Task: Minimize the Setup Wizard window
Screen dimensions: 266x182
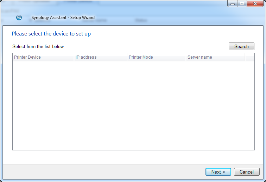Action: (233, 4)
